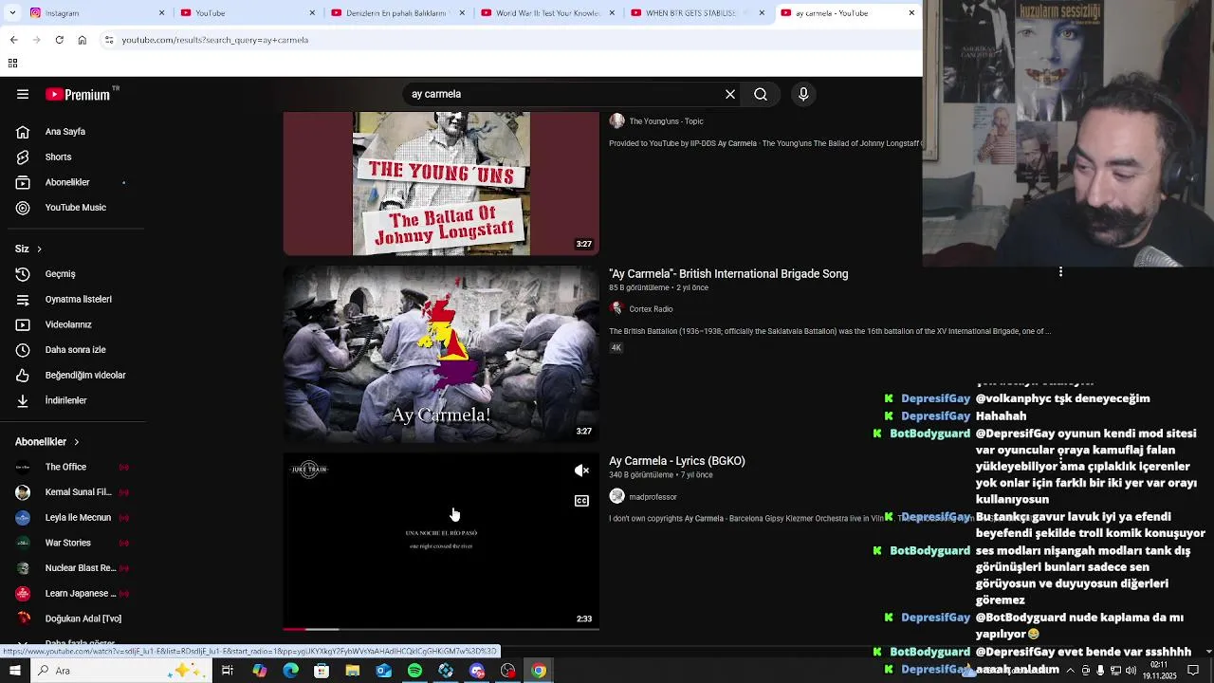Close the Instagram tab
1214x683 pixels.
coord(161,13)
